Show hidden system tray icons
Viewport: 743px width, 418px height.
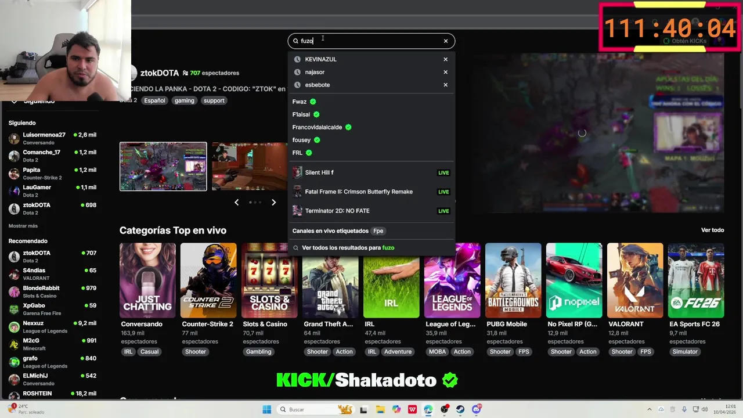650,409
